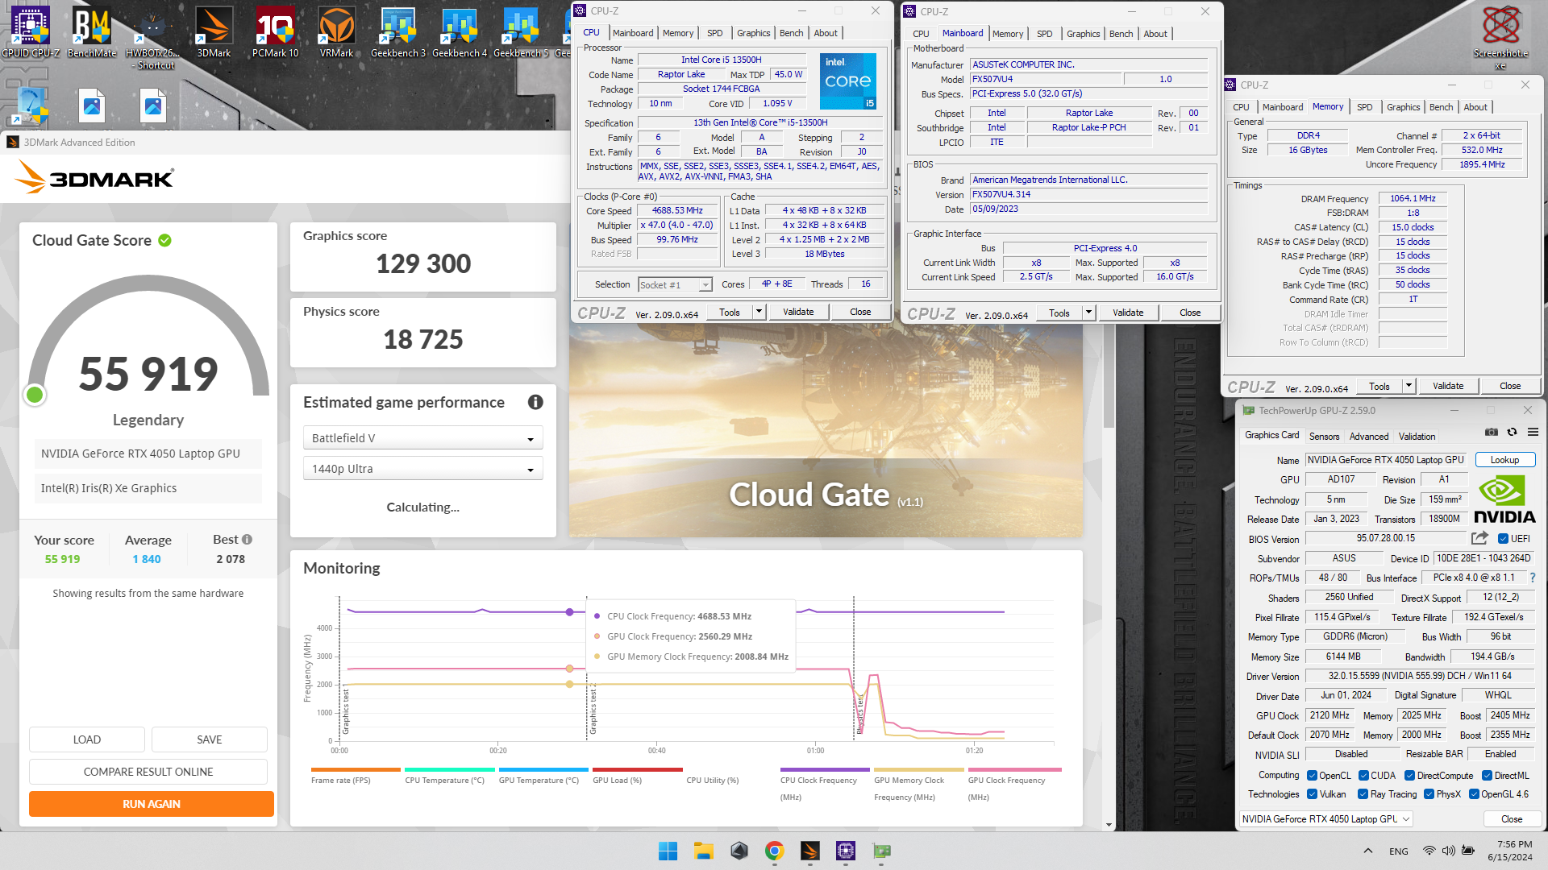Open Graphics tab in CPU-Z Memory window
This screenshot has width=1548, height=870.
point(1403,107)
